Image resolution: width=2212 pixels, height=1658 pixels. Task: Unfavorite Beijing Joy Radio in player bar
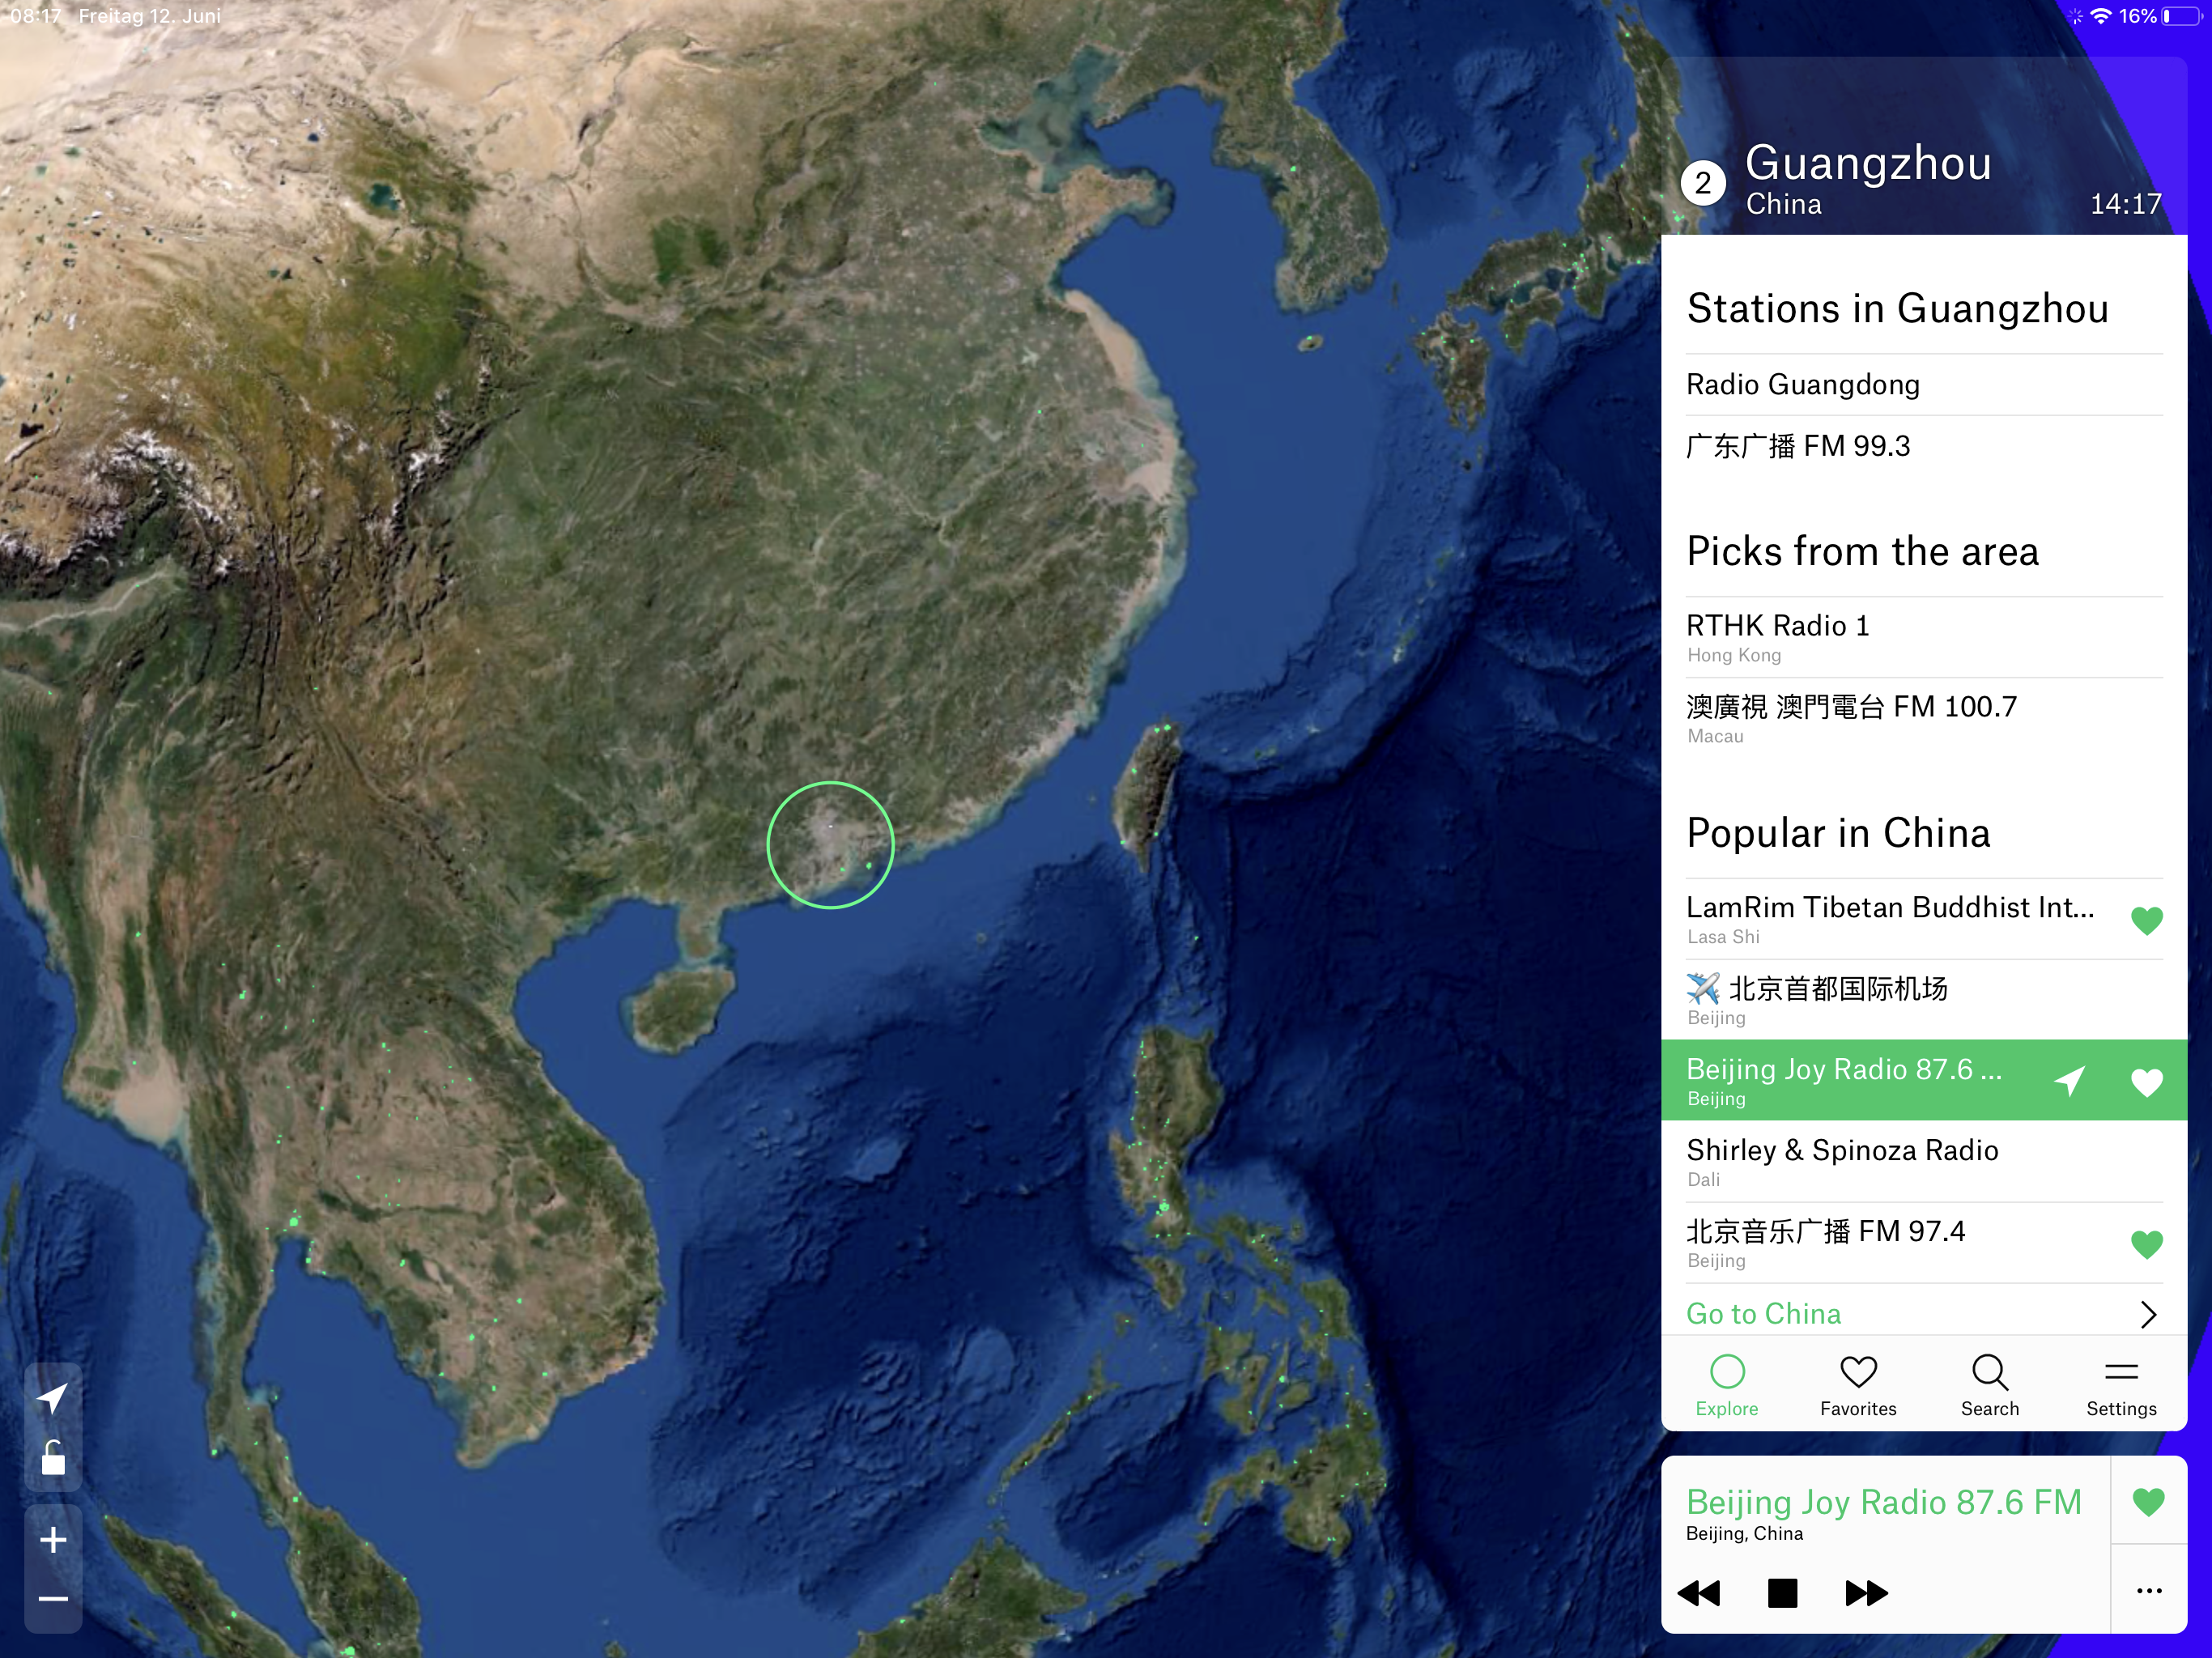[x=2148, y=1501]
